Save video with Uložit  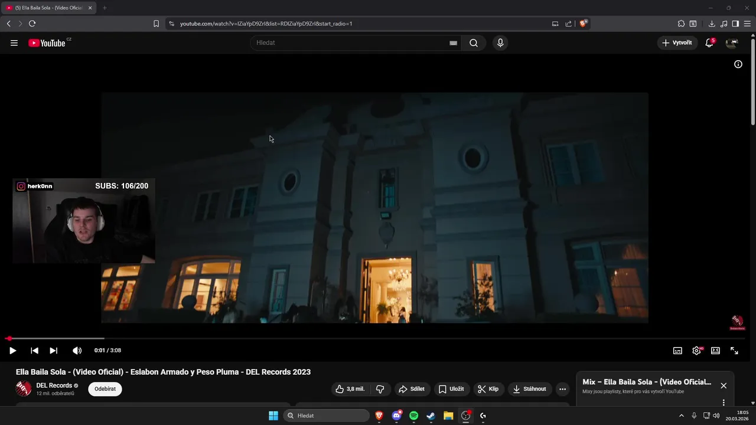click(x=452, y=389)
